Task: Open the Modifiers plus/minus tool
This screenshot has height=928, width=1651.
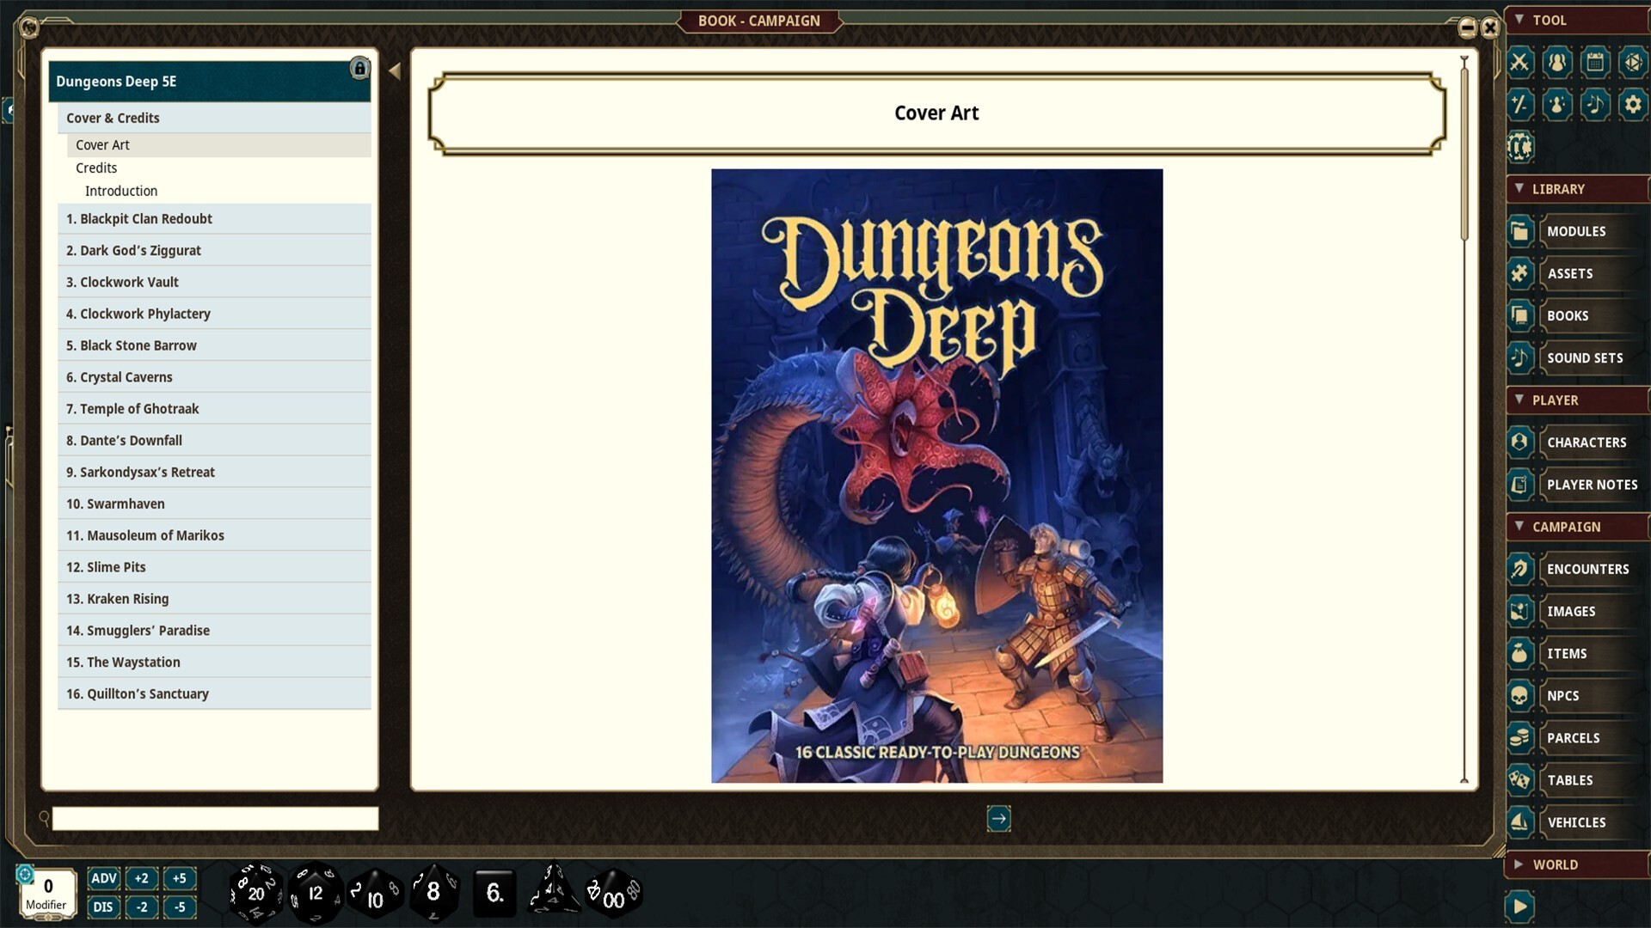Action: (1520, 105)
